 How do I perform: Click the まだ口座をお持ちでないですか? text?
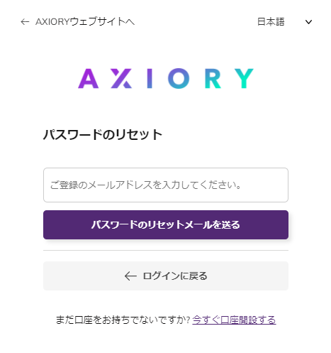click(x=123, y=320)
